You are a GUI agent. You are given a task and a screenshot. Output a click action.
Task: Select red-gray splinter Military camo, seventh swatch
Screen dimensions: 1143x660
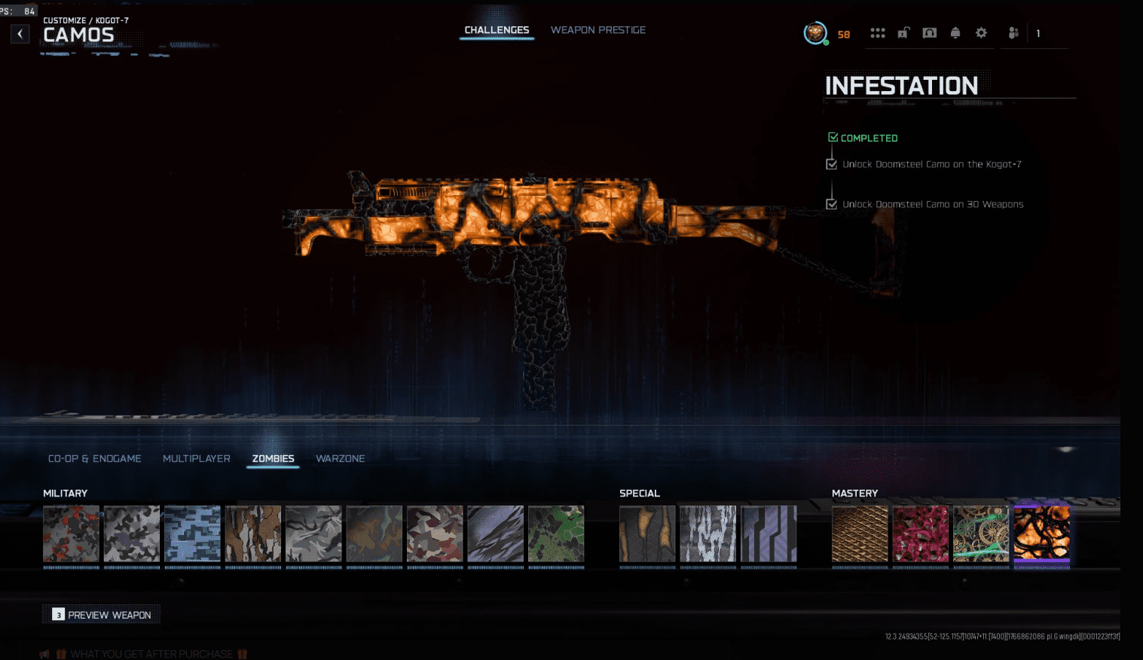click(x=436, y=534)
